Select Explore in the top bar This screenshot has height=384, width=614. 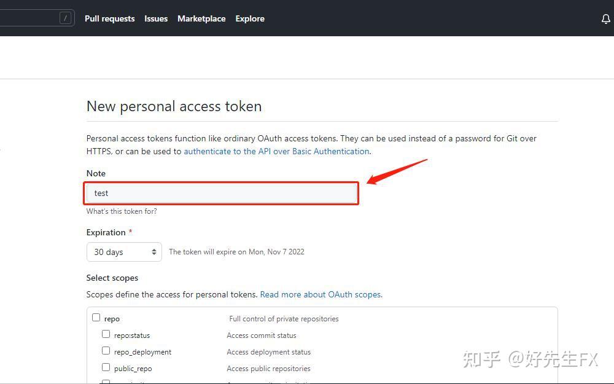(250, 18)
